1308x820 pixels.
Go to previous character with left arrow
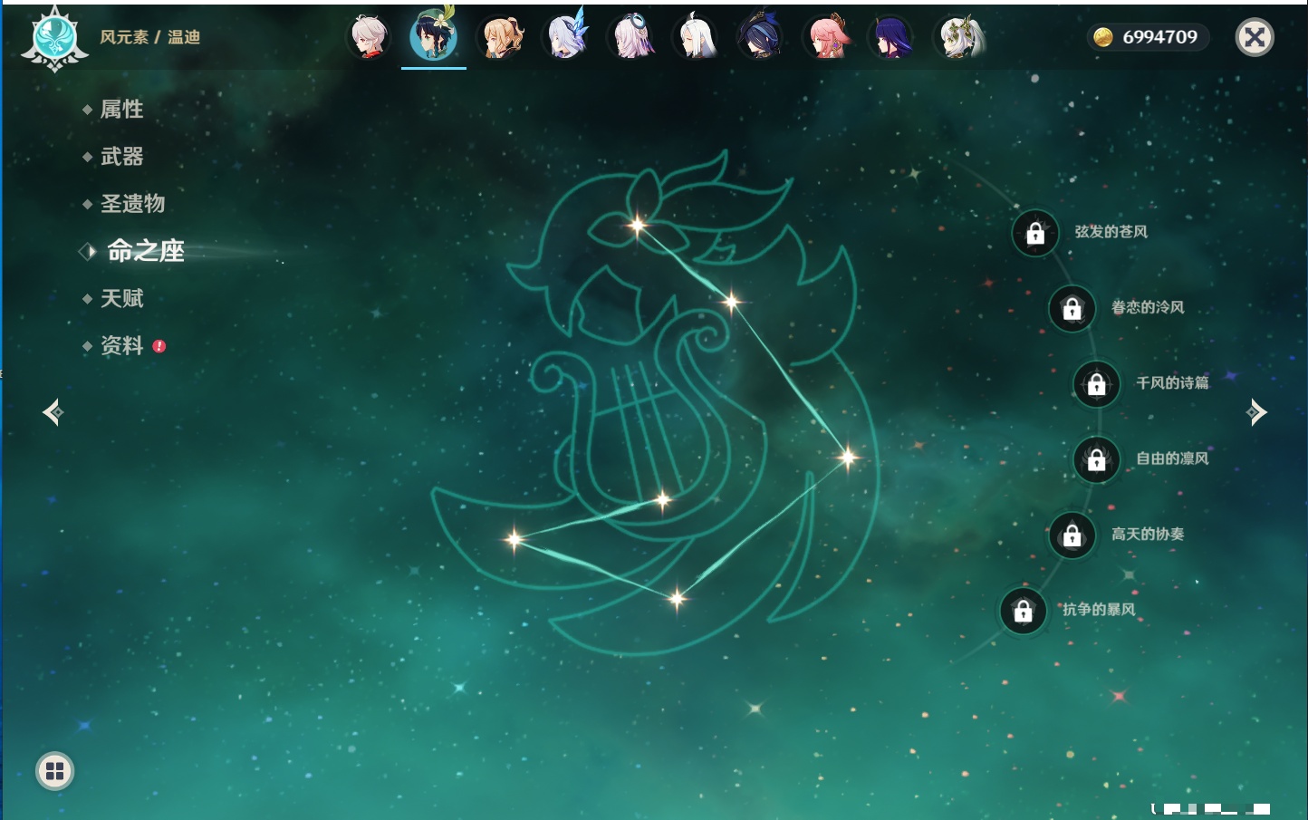point(53,412)
